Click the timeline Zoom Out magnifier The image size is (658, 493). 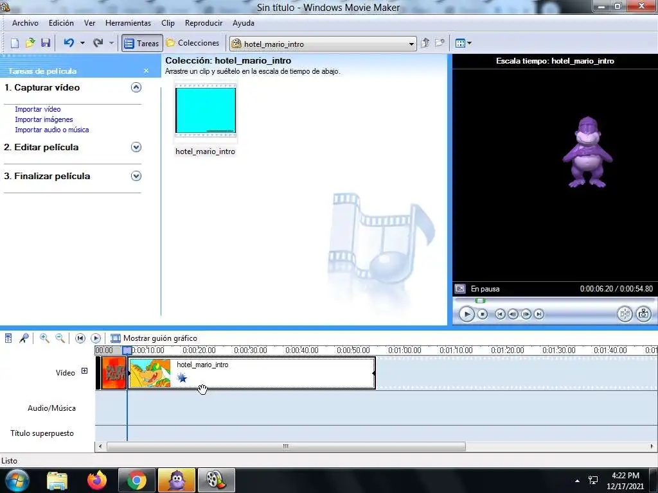tap(60, 338)
